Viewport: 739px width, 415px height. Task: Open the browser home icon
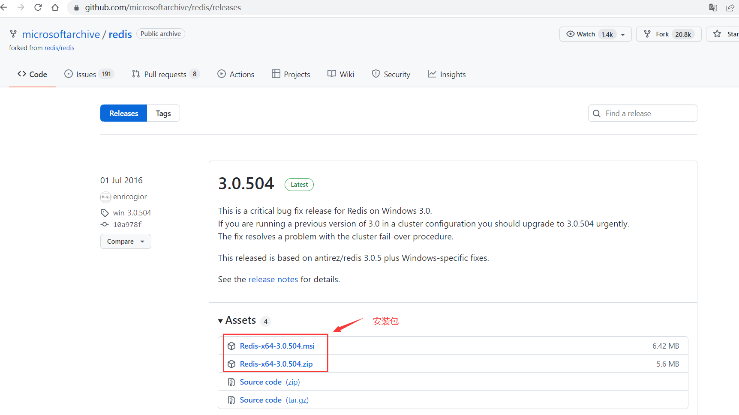pyautogui.click(x=55, y=7)
